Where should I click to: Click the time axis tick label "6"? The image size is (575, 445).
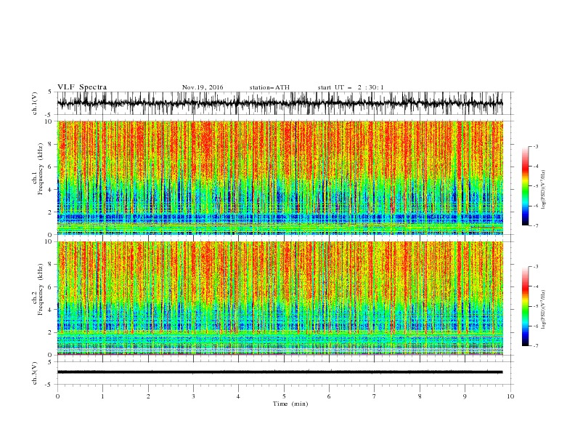(329, 396)
